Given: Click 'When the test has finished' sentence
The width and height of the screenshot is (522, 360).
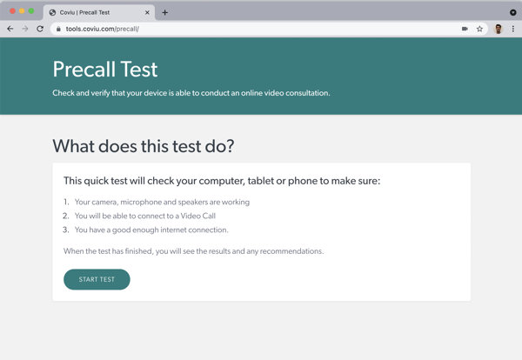Looking at the screenshot, I should [x=193, y=251].
